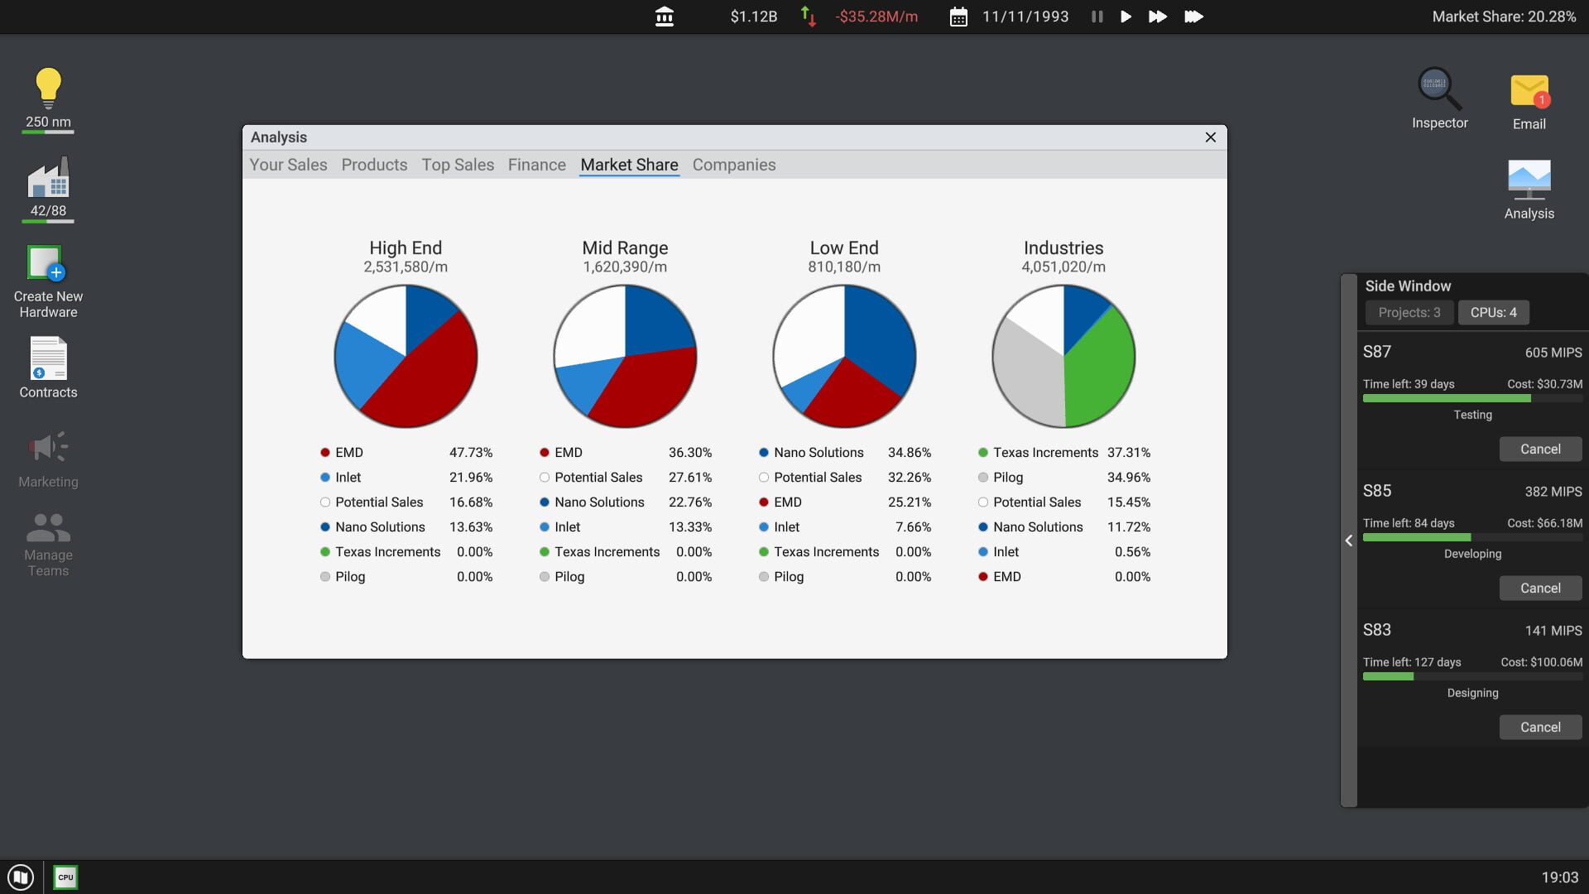Show the CPUs: 4 list

tap(1493, 312)
